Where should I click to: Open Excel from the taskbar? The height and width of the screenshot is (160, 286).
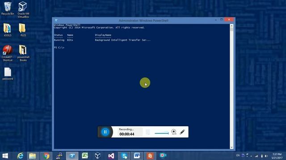point(85,156)
